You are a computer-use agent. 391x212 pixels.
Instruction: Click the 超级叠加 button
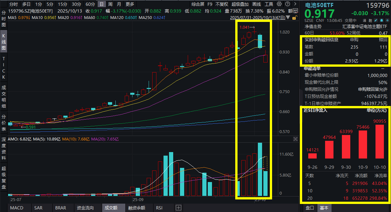[x=240, y=4]
